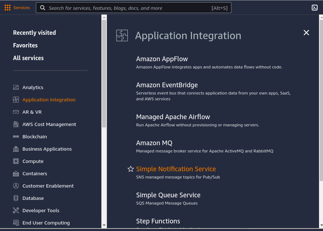
Task: Favorite Simple Notification Service with star
Action: click(131, 169)
